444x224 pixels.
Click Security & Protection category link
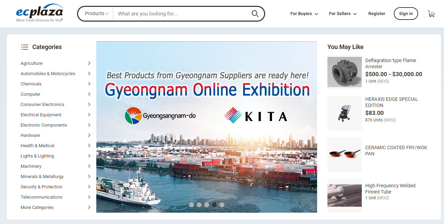point(41,187)
